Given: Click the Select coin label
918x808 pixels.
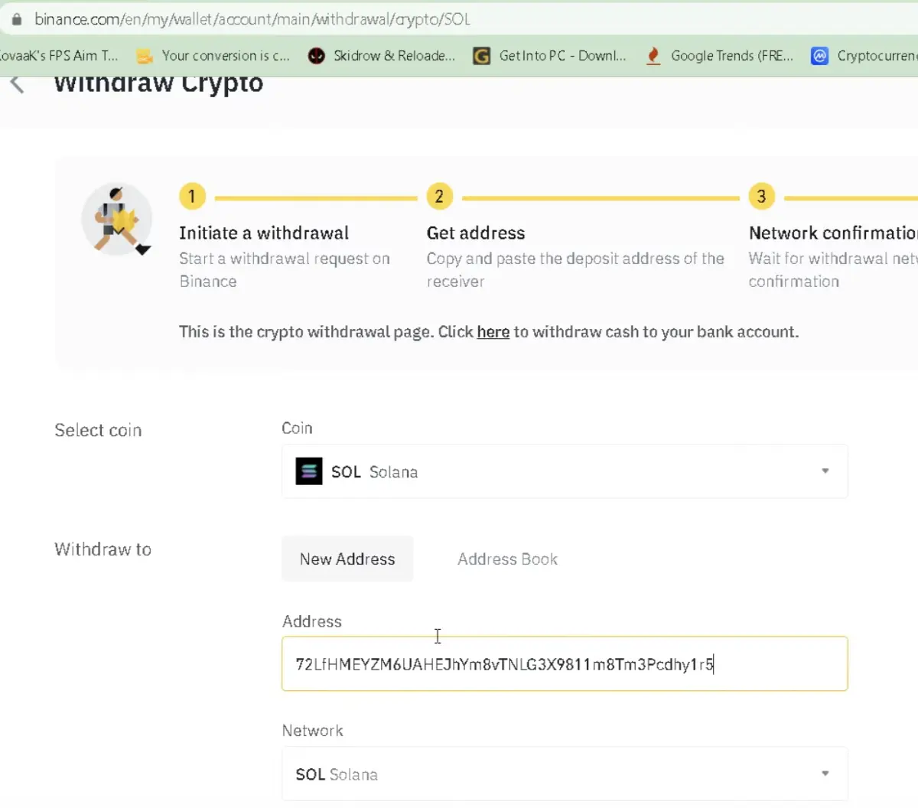Looking at the screenshot, I should coord(98,430).
